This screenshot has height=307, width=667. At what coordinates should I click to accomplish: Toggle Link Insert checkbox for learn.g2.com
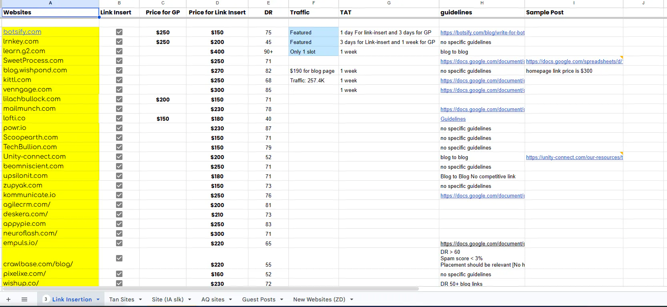(119, 51)
